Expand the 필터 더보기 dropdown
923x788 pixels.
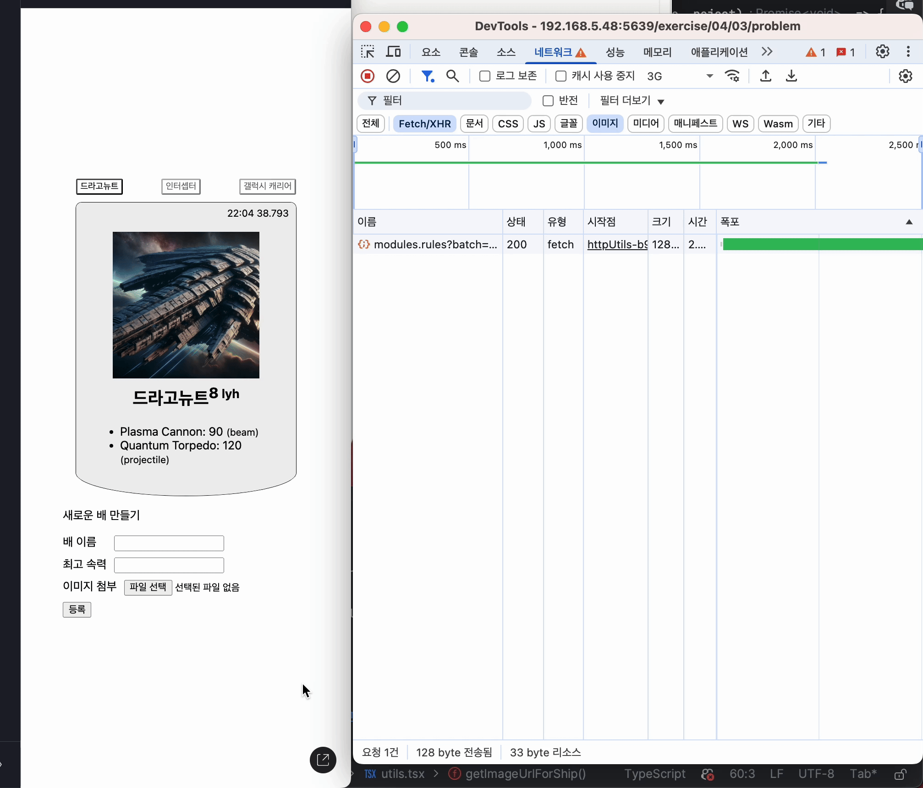click(x=632, y=101)
